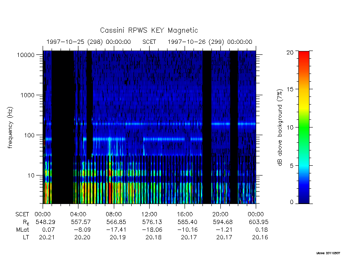Click the dark blue bottom of the colorbar

coord(304,198)
